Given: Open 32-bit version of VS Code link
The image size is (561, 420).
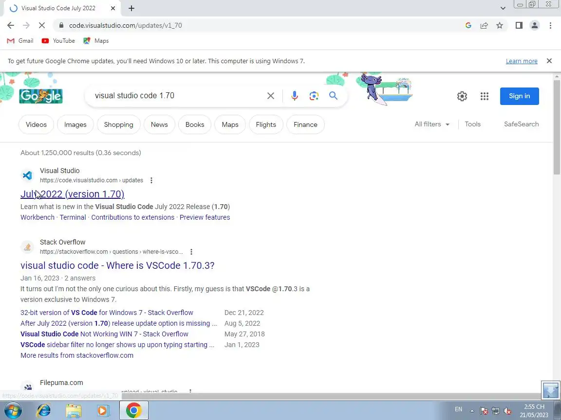Looking at the screenshot, I should (107, 313).
